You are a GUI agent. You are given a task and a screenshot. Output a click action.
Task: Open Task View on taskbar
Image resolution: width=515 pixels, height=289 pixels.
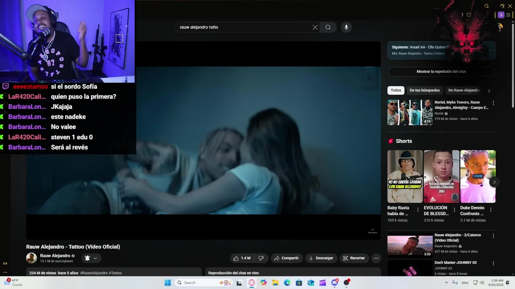pos(239,283)
